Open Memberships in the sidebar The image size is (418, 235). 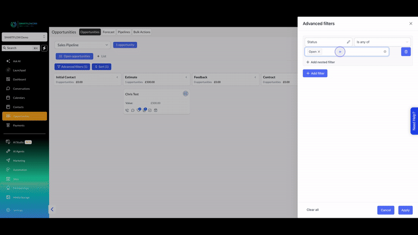20,188
